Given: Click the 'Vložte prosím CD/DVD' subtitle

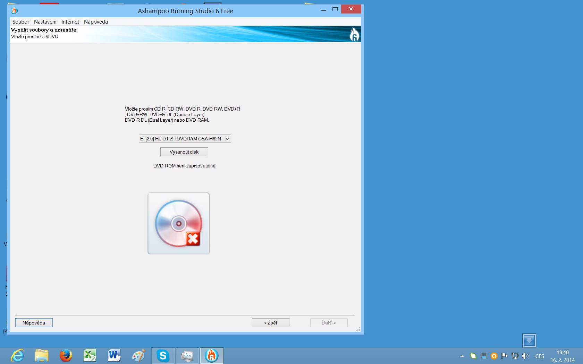Looking at the screenshot, I should 35,36.
